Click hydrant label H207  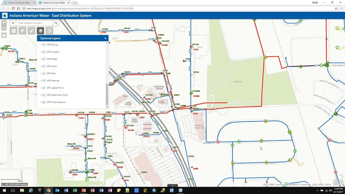[142, 117]
